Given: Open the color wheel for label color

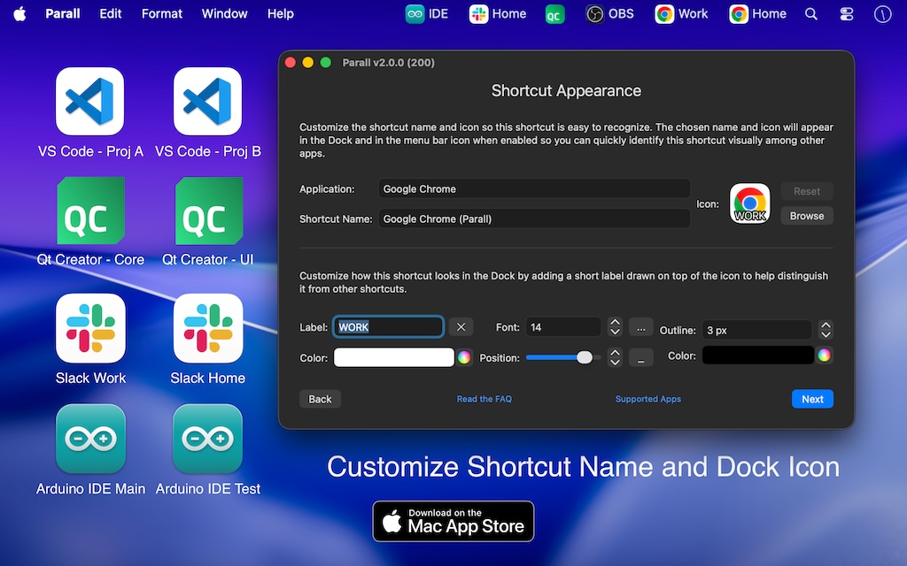Looking at the screenshot, I should pos(463,357).
